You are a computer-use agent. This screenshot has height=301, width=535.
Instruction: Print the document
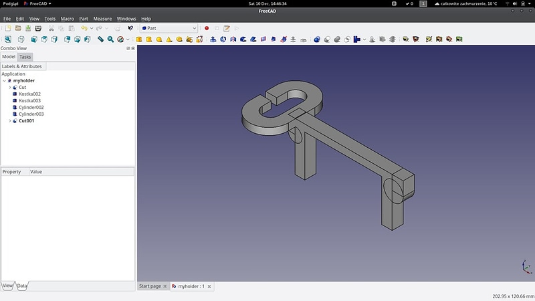(x=38, y=28)
